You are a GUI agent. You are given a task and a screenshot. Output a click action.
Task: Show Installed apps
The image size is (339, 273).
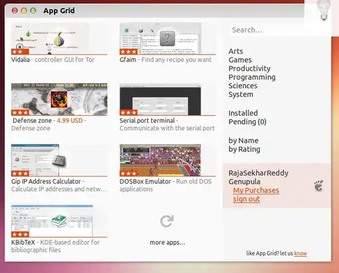(243, 113)
